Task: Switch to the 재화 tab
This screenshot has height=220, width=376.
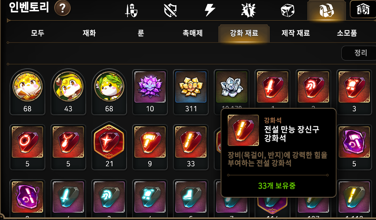Action: [89, 33]
